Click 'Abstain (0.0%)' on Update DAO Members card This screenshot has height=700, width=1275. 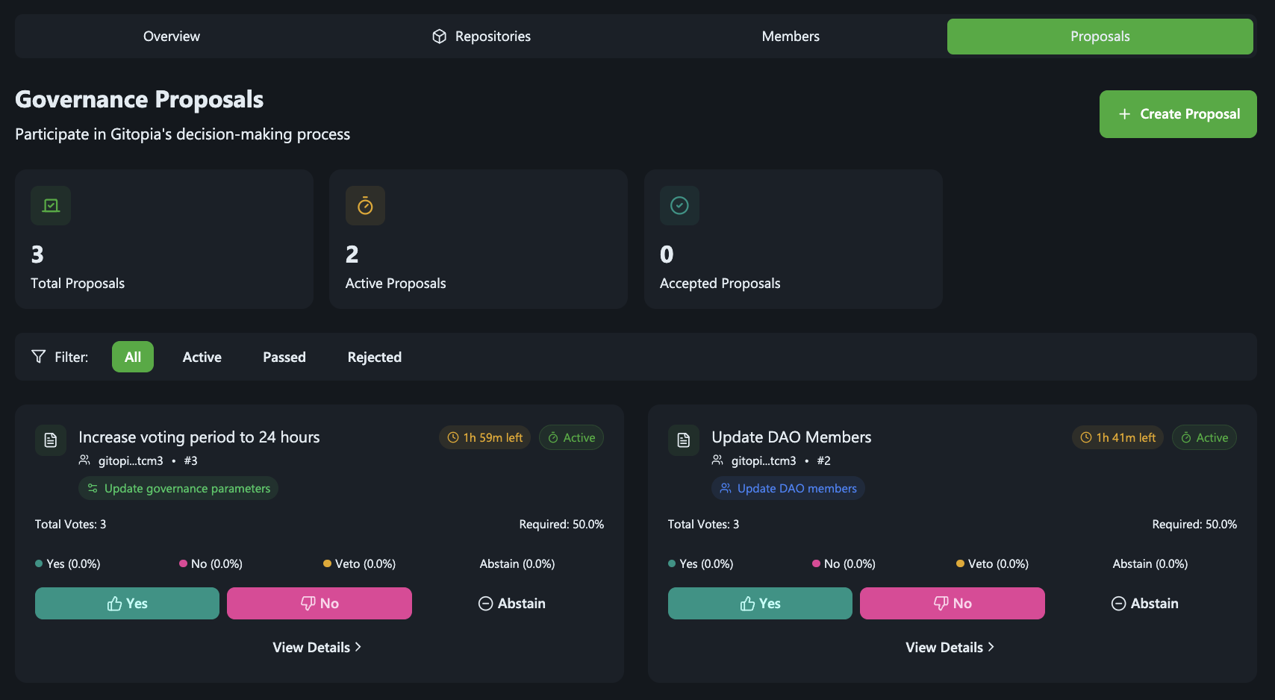(1150, 563)
